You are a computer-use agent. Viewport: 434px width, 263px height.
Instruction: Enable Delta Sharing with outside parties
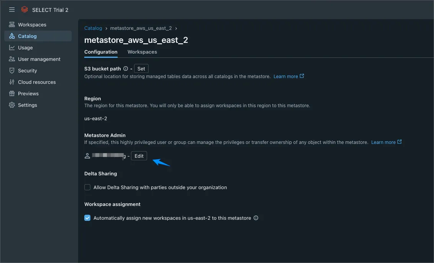87,187
